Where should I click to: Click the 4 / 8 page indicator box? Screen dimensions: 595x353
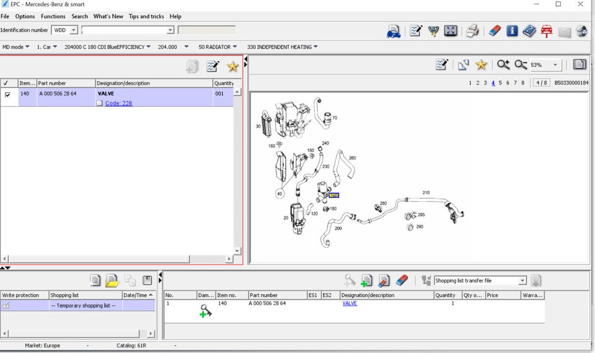pos(542,83)
